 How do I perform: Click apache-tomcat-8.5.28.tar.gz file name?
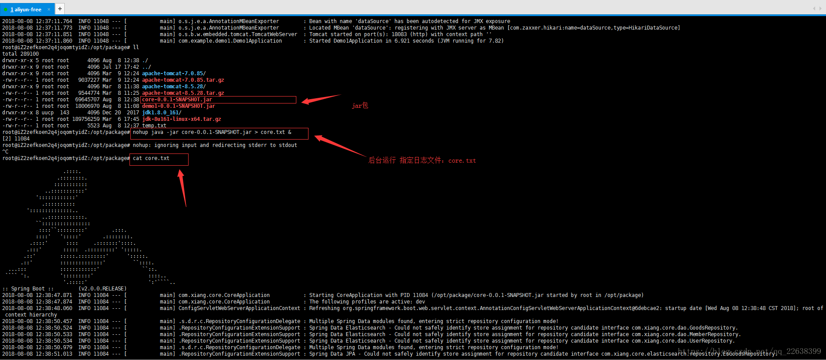(183, 93)
